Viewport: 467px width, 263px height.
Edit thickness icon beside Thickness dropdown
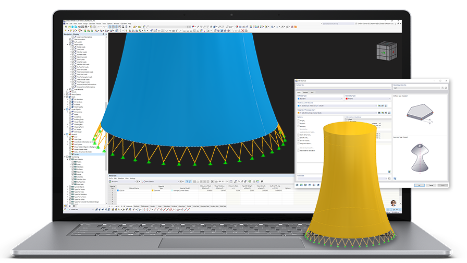[383, 106]
